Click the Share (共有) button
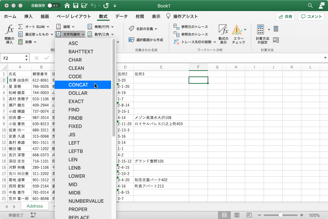This screenshot has width=328, height=219. pyautogui.click(x=285, y=17)
